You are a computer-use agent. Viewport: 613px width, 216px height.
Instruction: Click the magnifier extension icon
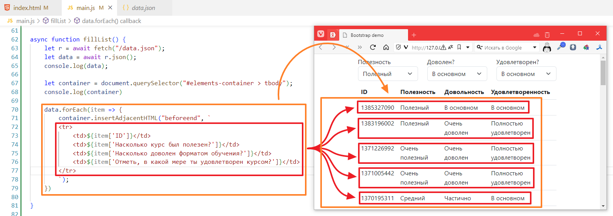[561, 47]
